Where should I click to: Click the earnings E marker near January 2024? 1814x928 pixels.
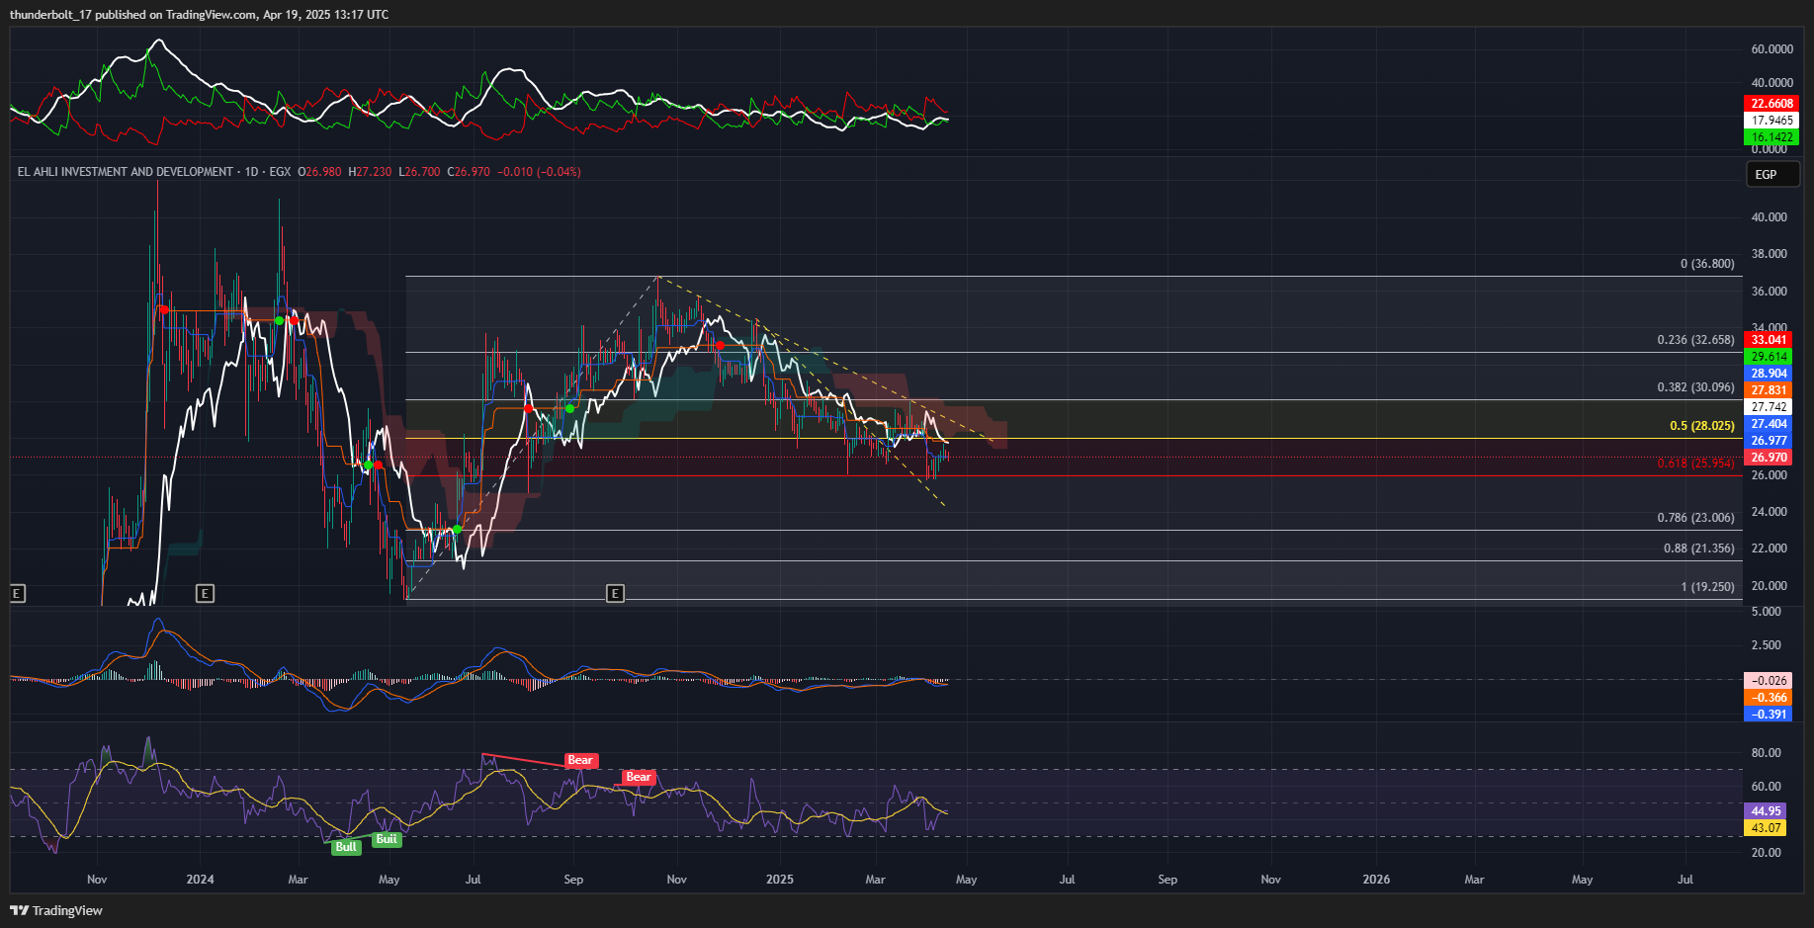pyautogui.click(x=205, y=593)
